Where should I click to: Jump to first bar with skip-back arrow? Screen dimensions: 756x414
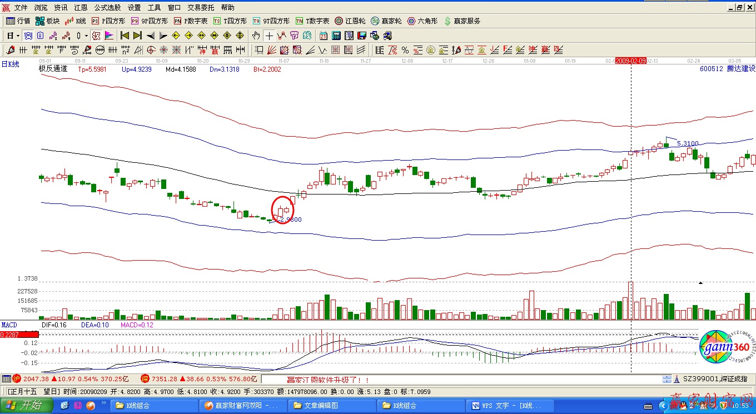(125, 36)
